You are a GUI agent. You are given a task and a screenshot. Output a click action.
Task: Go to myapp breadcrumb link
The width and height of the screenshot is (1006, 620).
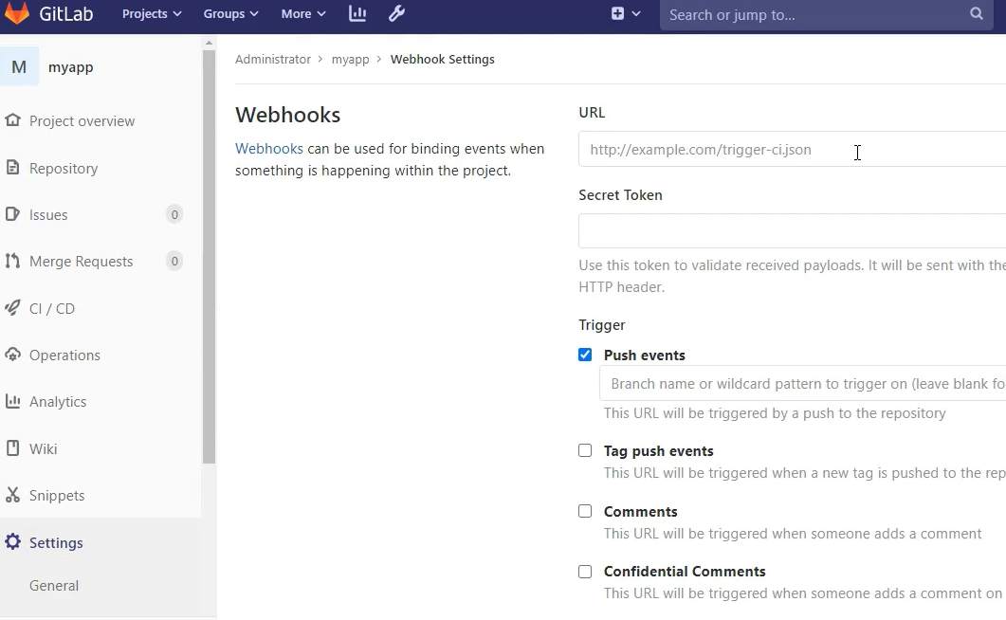(x=350, y=59)
